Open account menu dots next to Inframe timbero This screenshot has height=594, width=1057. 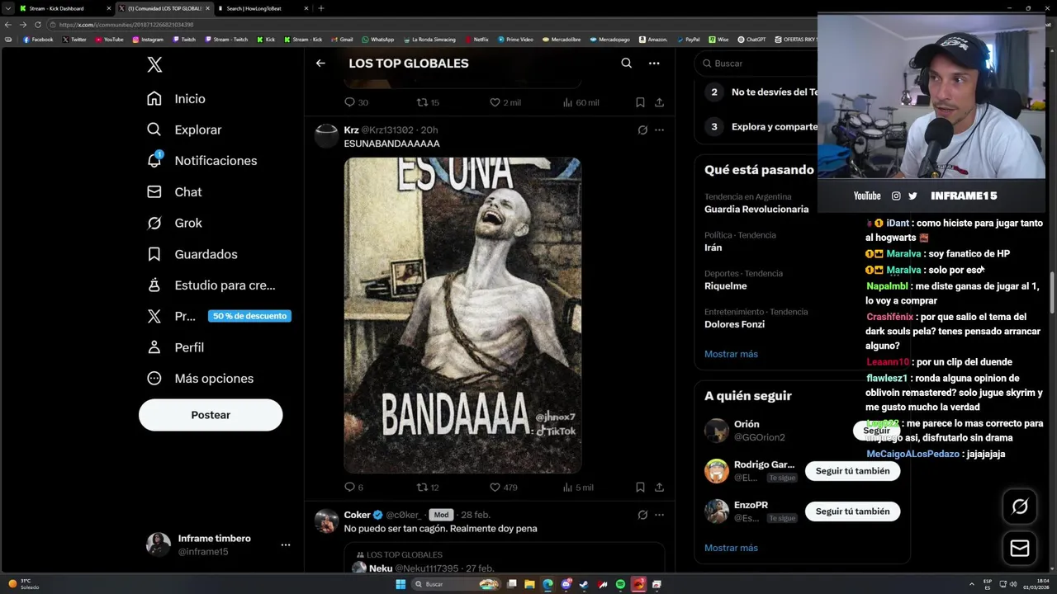[286, 544]
